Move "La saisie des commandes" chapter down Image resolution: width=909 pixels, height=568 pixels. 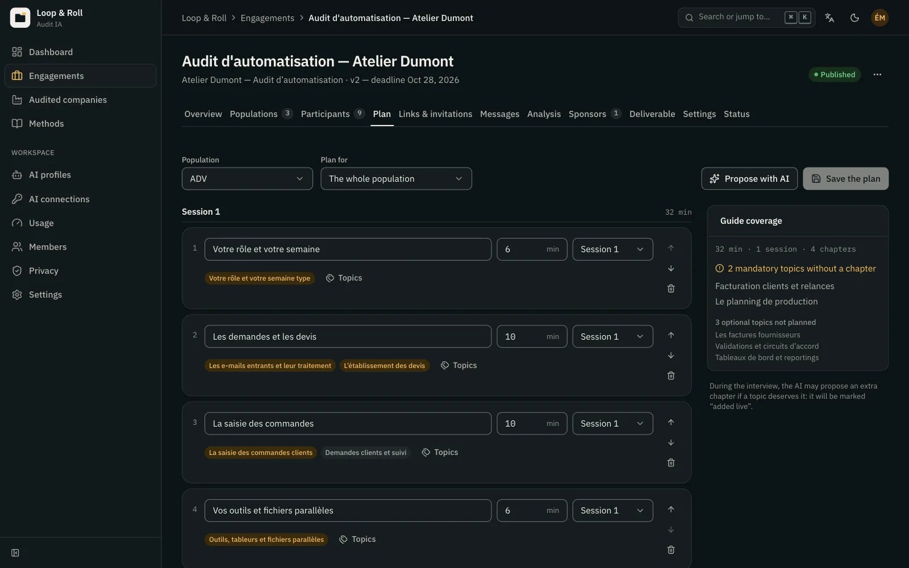coord(671,442)
